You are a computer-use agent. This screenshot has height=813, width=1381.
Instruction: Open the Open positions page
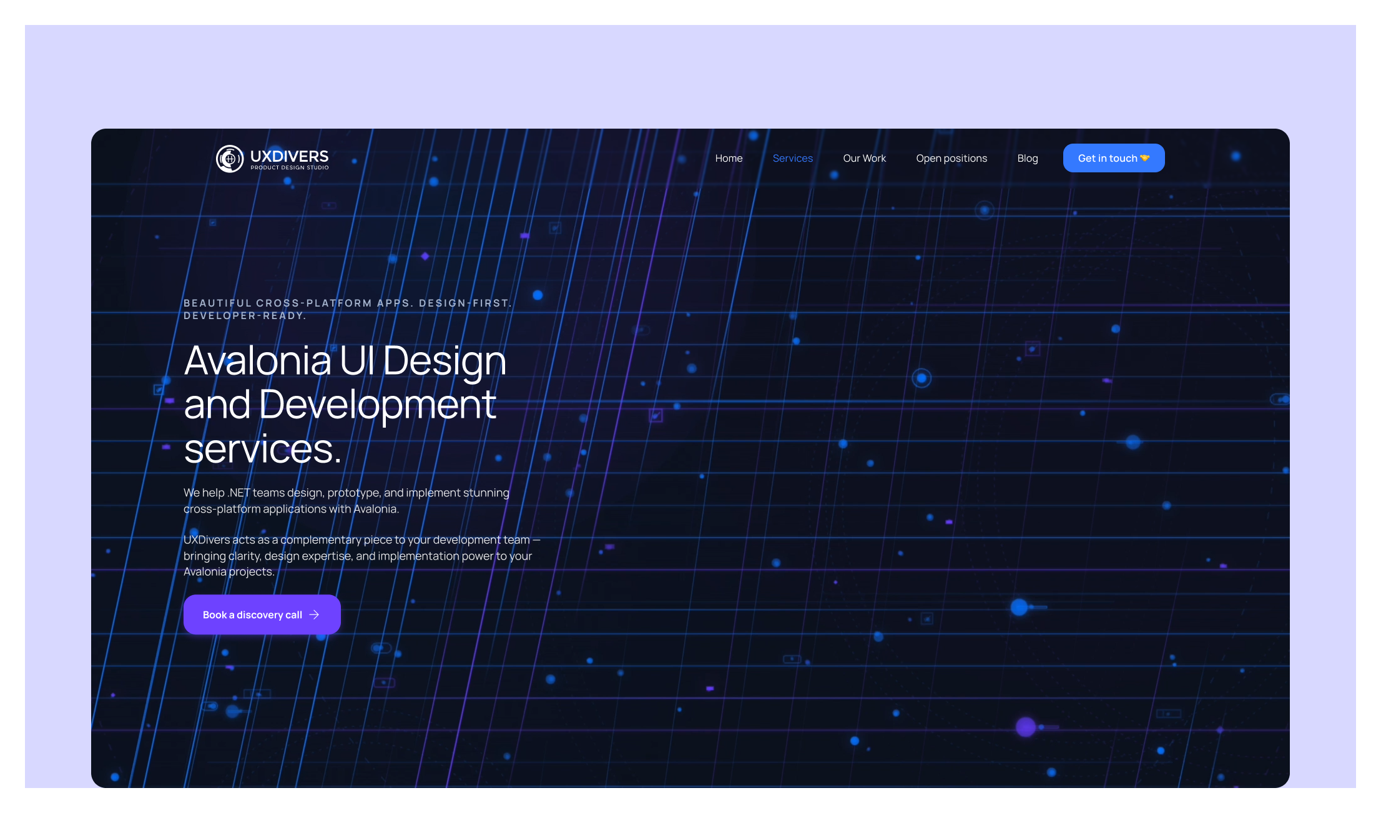(x=951, y=158)
